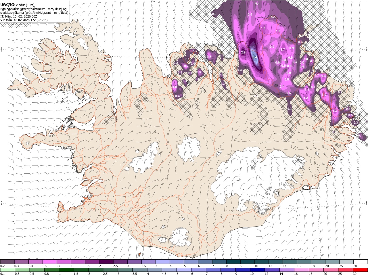368x276 pixels.
Task: Click the 25–30 pale grey snow legend swatch
Action: pyautogui.click(x=346, y=262)
